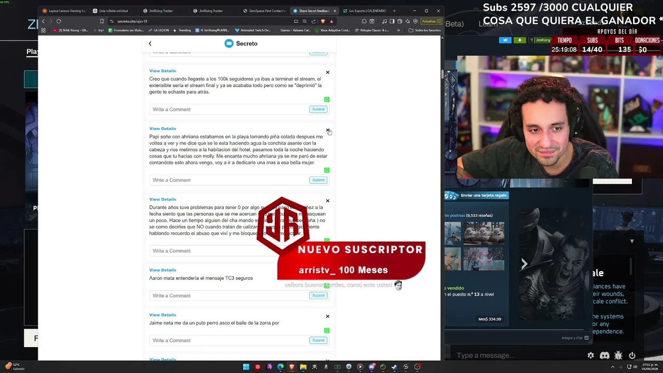
Task: Open 'Amigos y chat' in Steam window
Action: tap(575, 338)
